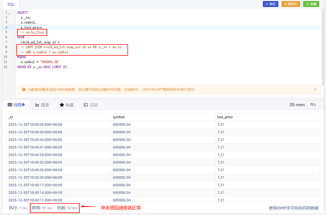This screenshot has width=326, height=215.
Task: Close the orange warning banner
Action: (315, 89)
